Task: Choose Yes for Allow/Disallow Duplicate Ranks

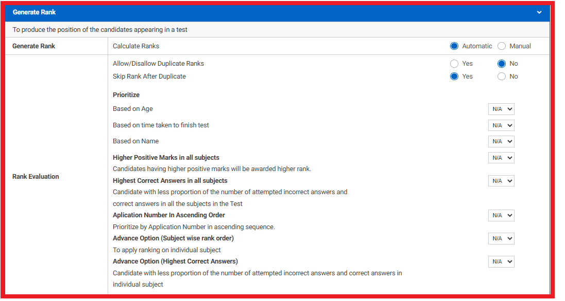Action: click(454, 64)
